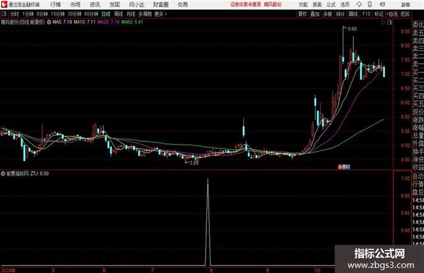Click the headset customer service icon
424x273 pixels.
359,4
